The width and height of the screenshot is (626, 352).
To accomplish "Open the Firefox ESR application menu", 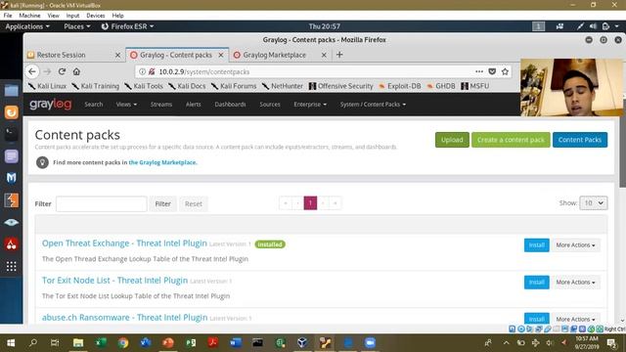I will [x=127, y=26].
